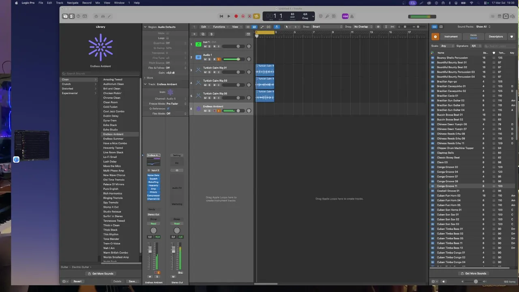
Task: Open the Genre World filter button
Action: (x=473, y=36)
